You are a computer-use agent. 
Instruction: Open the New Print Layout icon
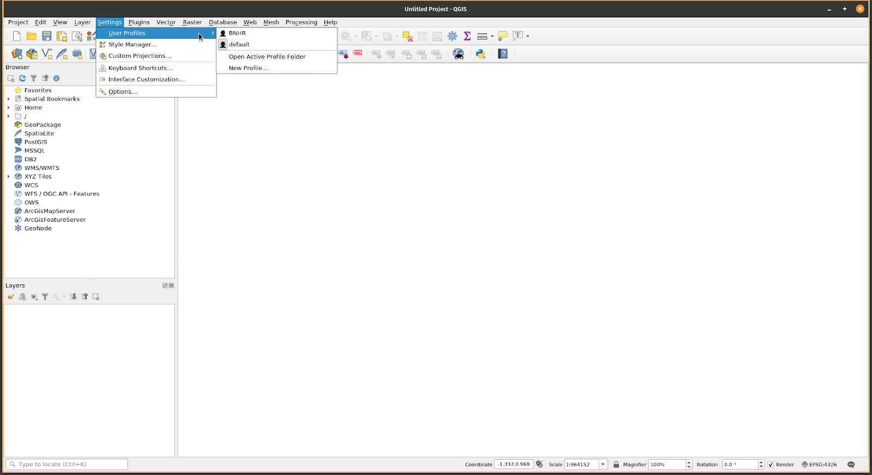pos(62,36)
